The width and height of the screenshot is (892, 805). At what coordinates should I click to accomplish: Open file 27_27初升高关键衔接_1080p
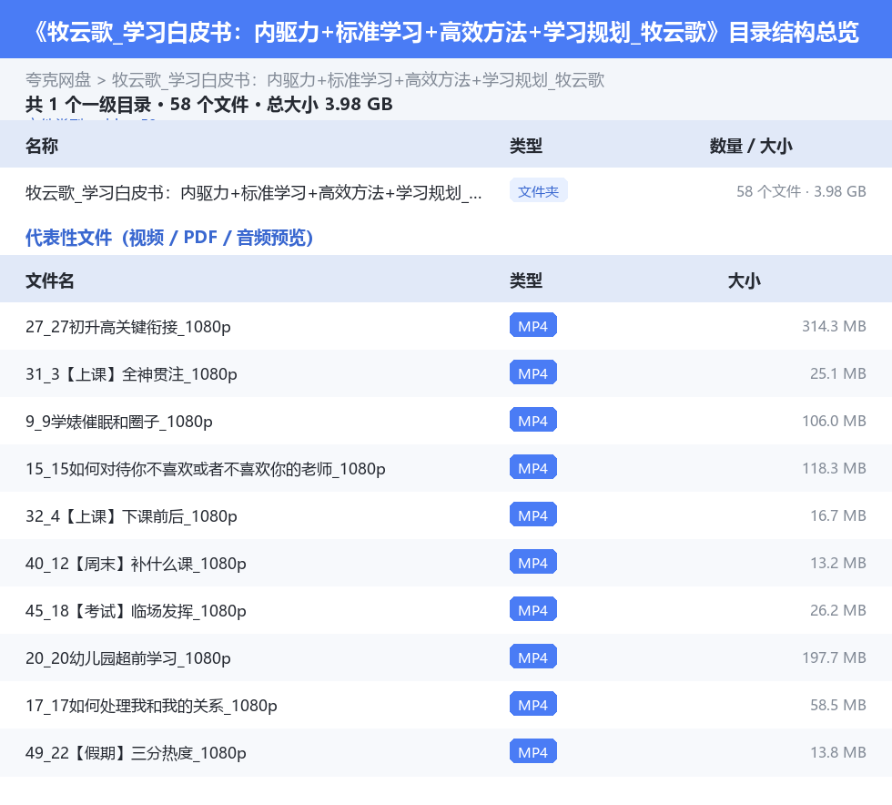(x=128, y=327)
